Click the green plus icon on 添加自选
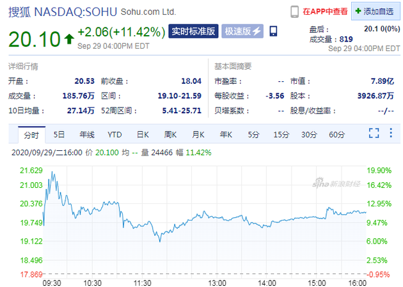The height and width of the screenshot is (287, 403). pos(358,11)
